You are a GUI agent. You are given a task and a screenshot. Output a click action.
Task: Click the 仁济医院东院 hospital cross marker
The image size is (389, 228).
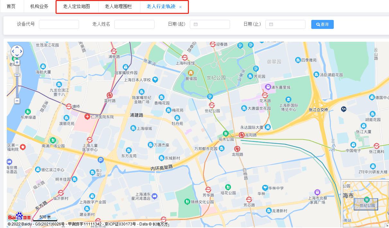[87, 117]
